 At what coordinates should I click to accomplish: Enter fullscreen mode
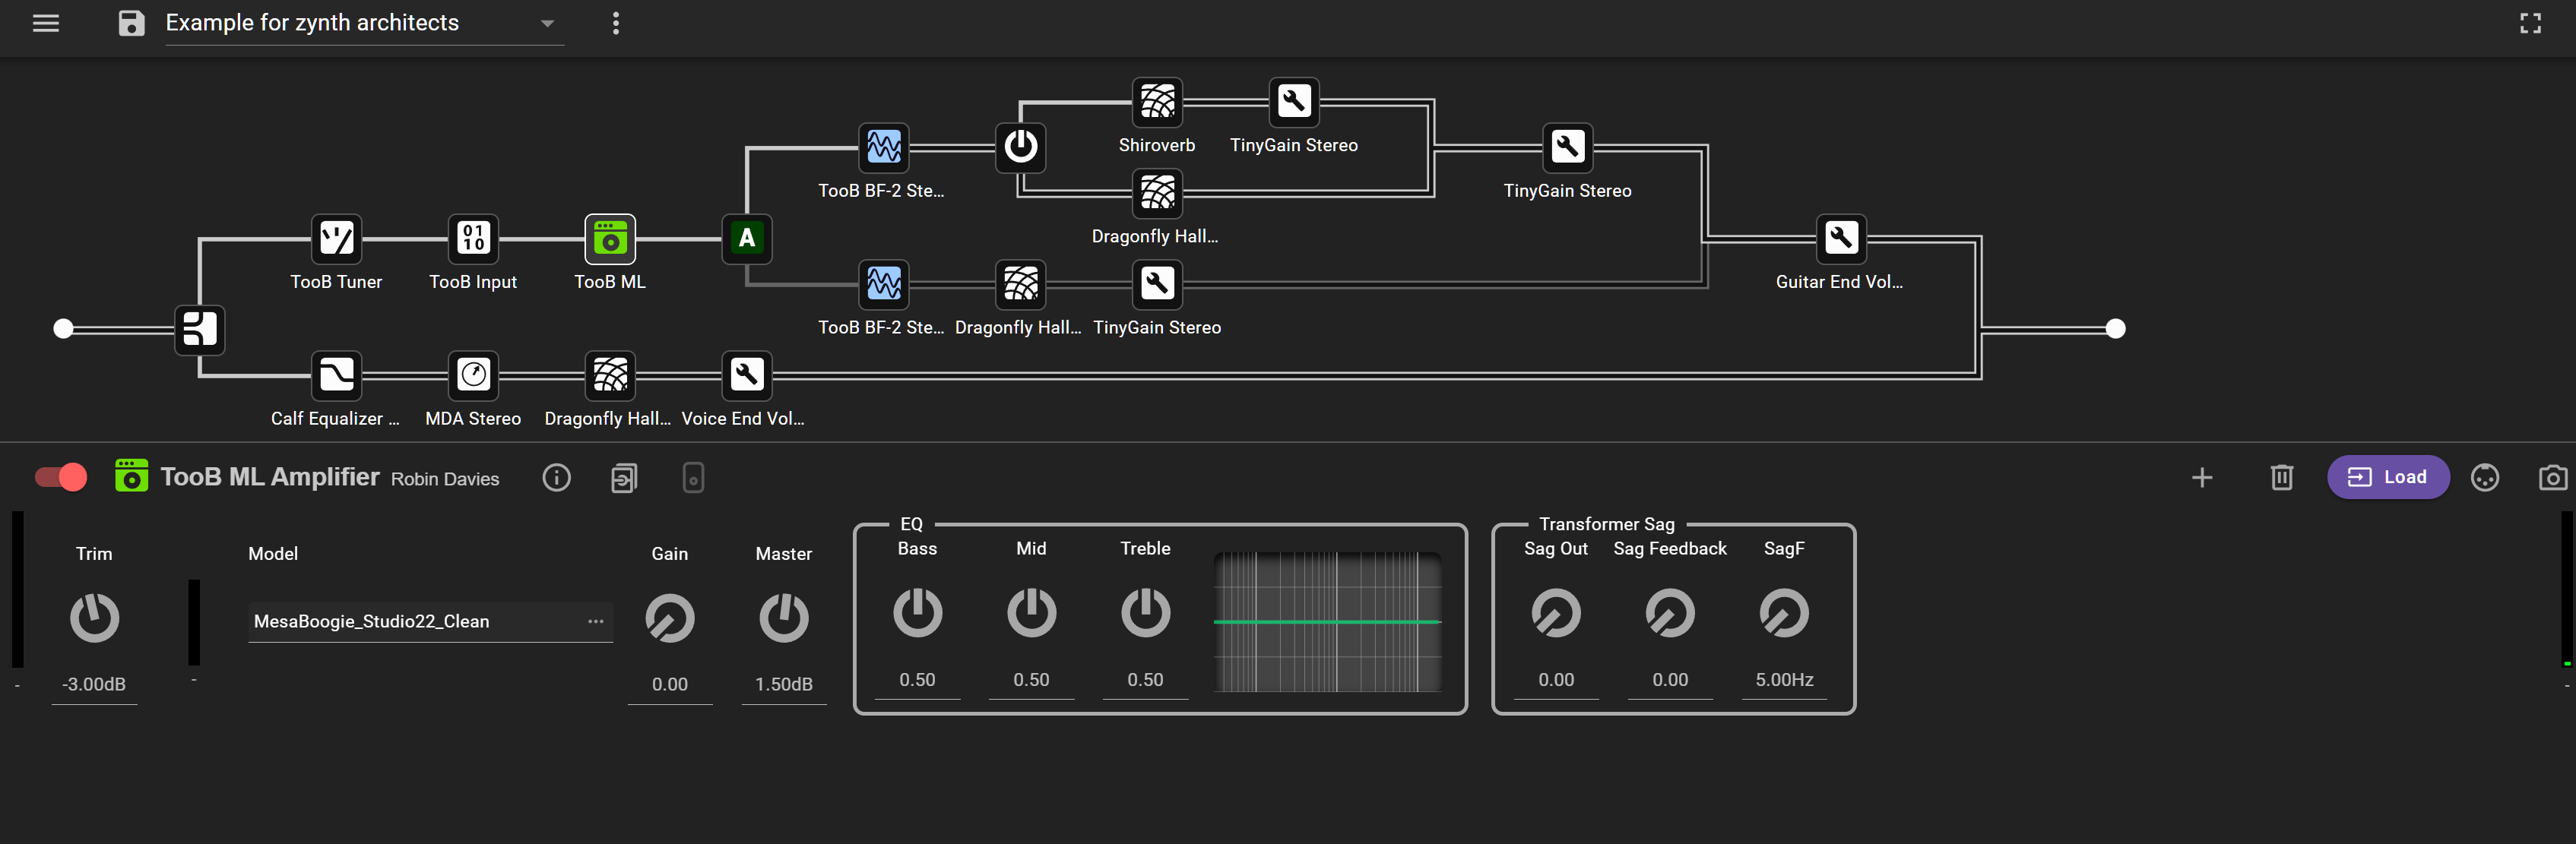(x=2530, y=23)
